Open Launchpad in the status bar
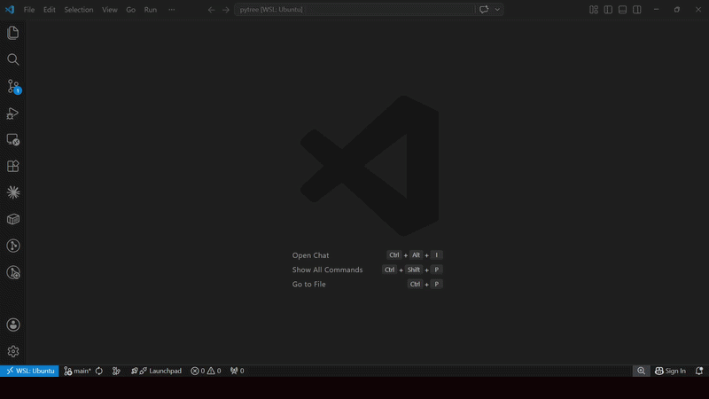The width and height of the screenshot is (709, 399). click(x=157, y=371)
